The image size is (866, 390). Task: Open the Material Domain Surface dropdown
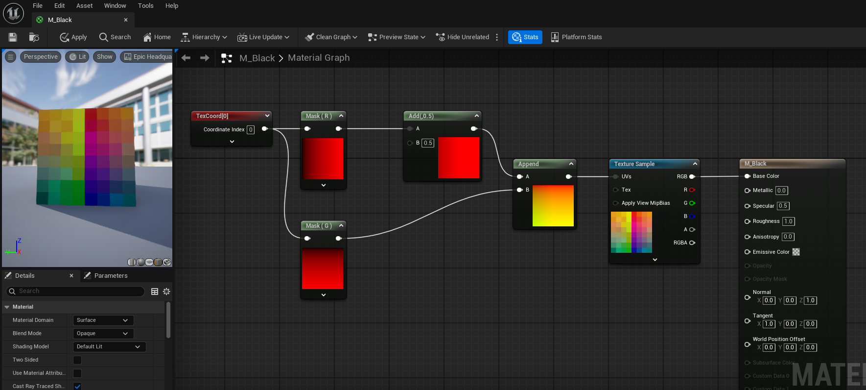pos(103,320)
